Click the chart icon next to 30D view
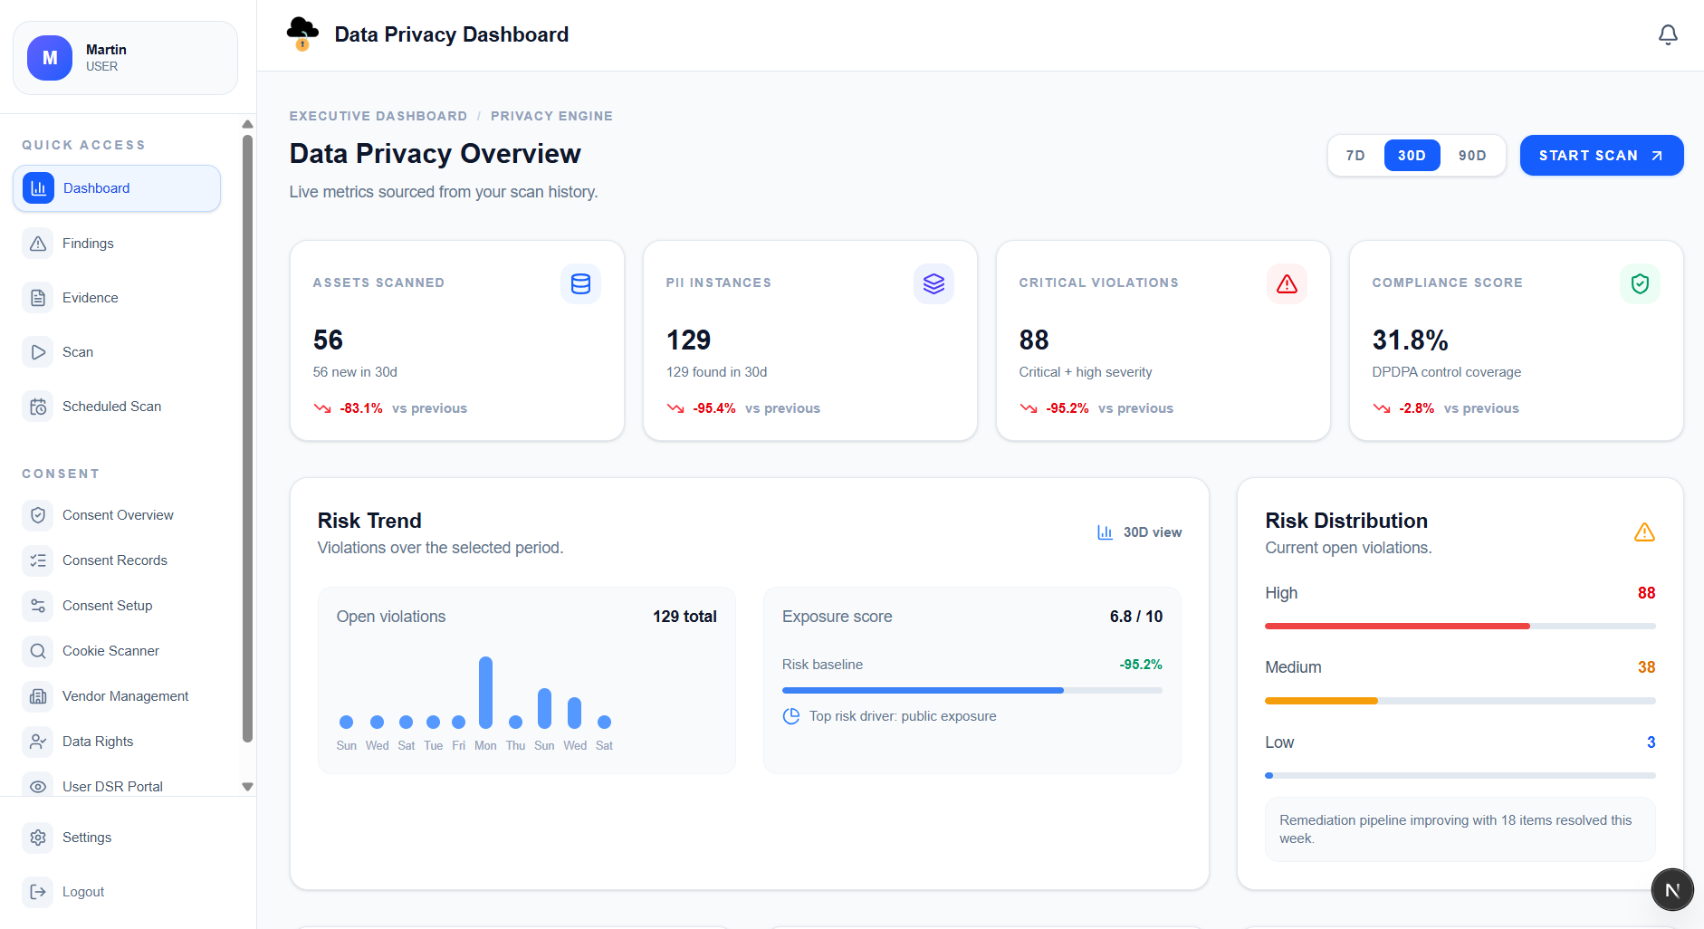 pyautogui.click(x=1105, y=532)
